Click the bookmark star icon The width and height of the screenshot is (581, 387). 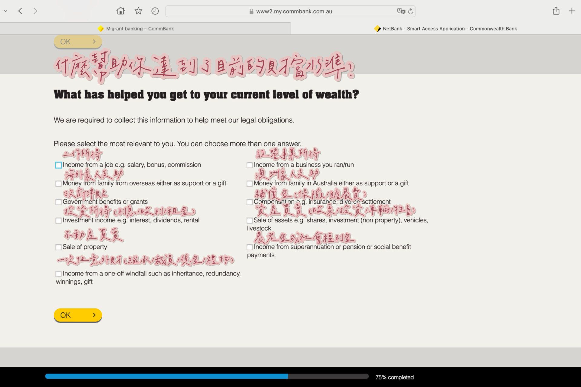(x=138, y=11)
